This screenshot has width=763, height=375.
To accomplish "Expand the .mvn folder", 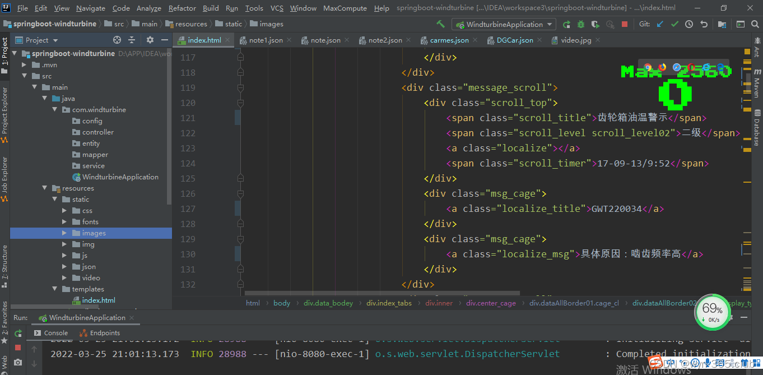I will coord(24,65).
